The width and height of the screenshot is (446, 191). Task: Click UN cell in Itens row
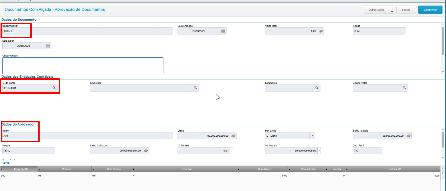(94, 176)
